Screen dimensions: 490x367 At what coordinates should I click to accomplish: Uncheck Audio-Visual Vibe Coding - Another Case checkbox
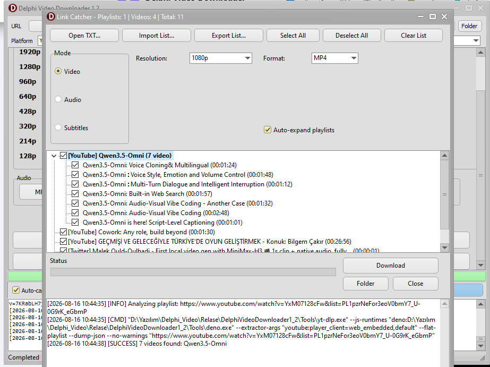[x=75, y=203]
